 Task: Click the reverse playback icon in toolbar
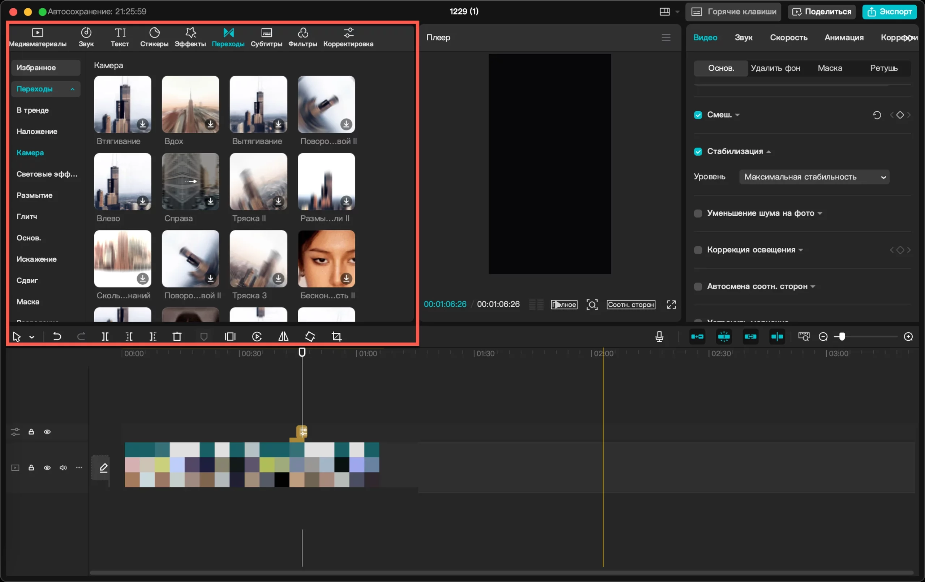[x=257, y=337]
